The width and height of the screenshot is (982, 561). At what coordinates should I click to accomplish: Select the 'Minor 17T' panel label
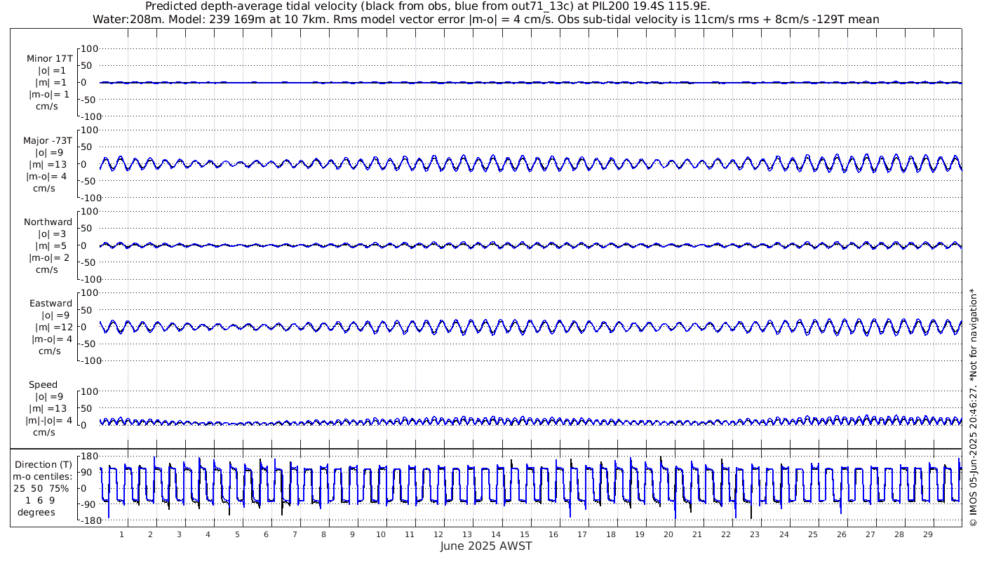coord(49,59)
